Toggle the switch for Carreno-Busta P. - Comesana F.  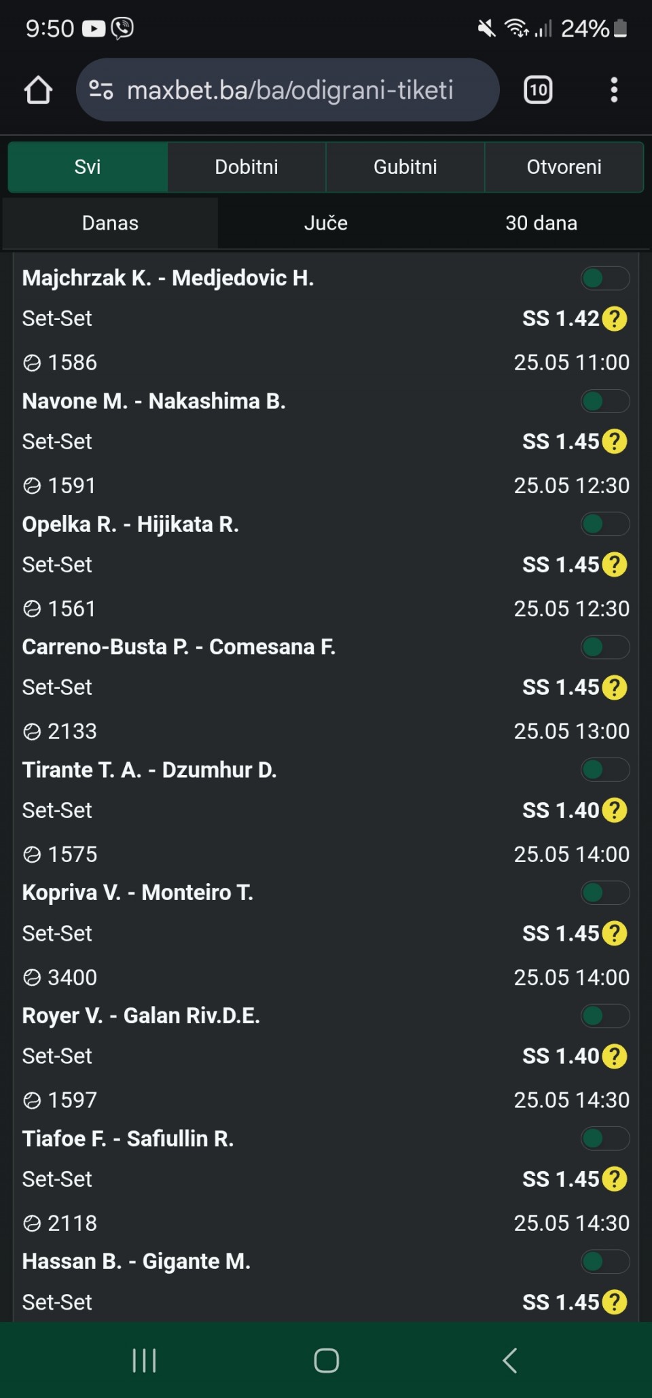click(x=605, y=647)
